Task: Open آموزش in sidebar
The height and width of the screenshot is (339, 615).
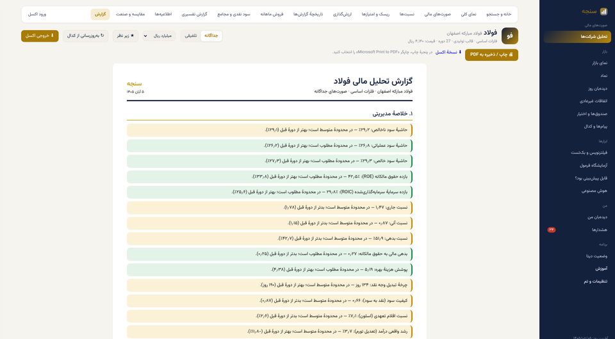Action: [x=577, y=269]
